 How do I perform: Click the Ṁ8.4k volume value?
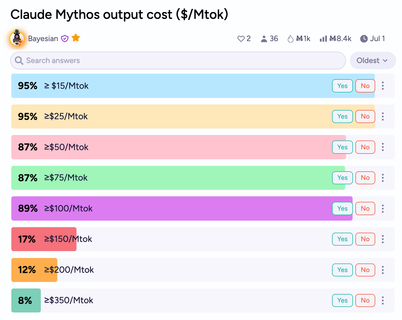click(x=340, y=39)
